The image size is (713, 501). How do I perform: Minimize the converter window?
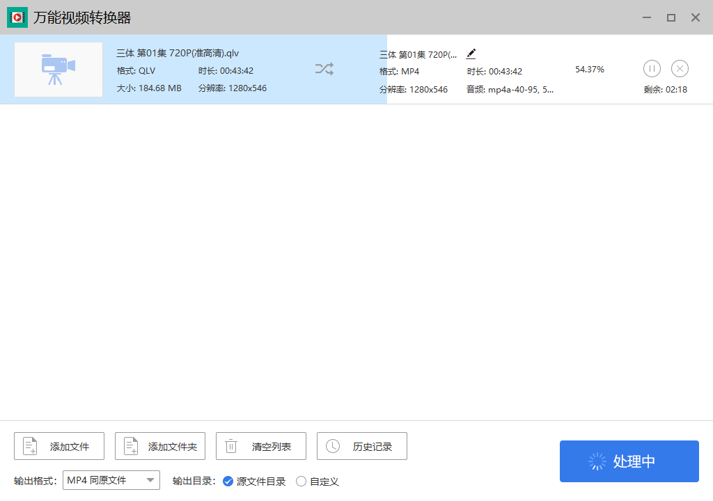pyautogui.click(x=647, y=17)
